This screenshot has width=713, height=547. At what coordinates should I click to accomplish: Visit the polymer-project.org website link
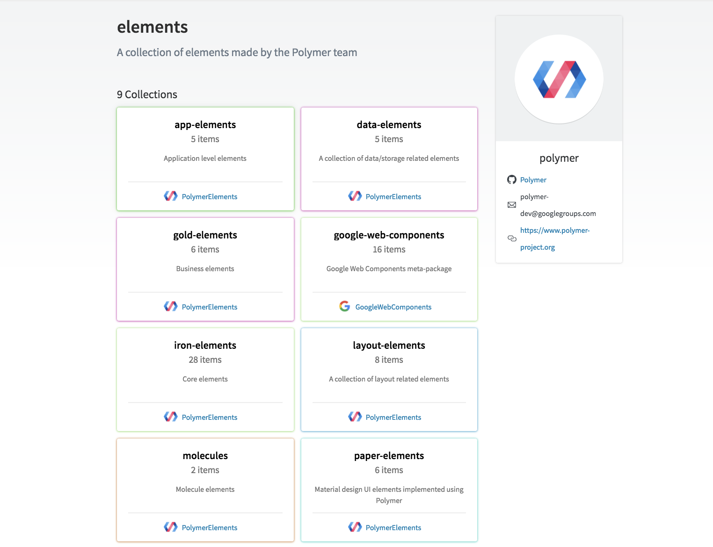pyautogui.click(x=555, y=239)
